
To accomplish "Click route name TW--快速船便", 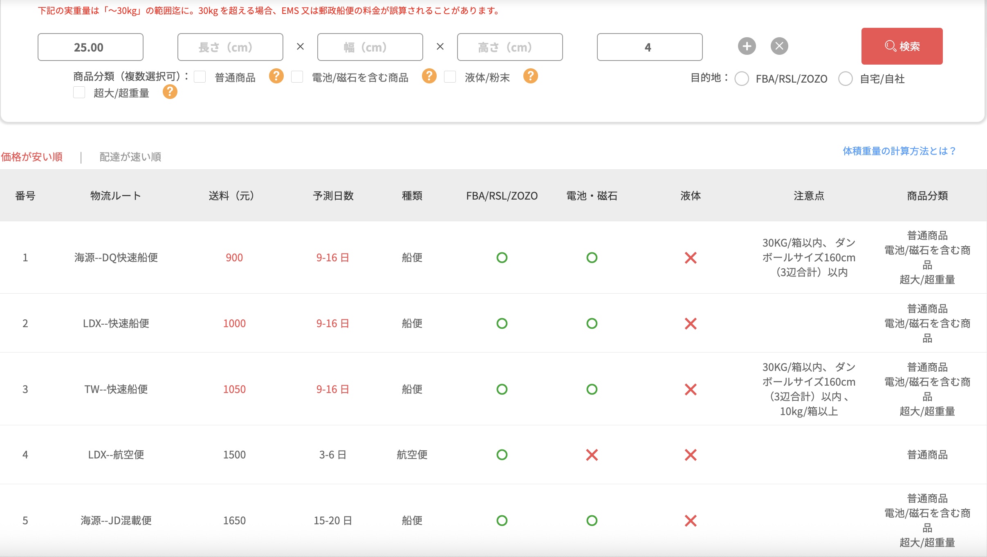I will pyautogui.click(x=116, y=389).
